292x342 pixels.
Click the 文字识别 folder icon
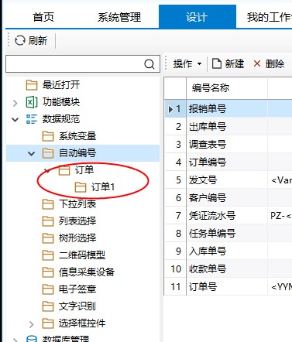(48, 306)
